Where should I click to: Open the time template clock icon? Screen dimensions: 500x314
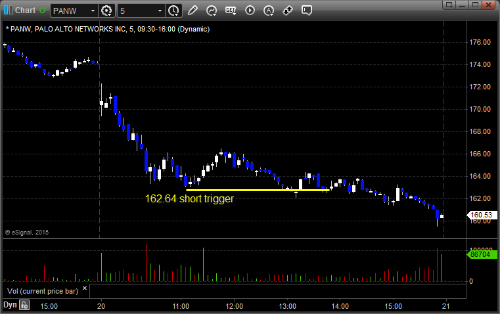174,11
